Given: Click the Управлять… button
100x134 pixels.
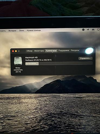Looking at the screenshot, I should [85, 58].
